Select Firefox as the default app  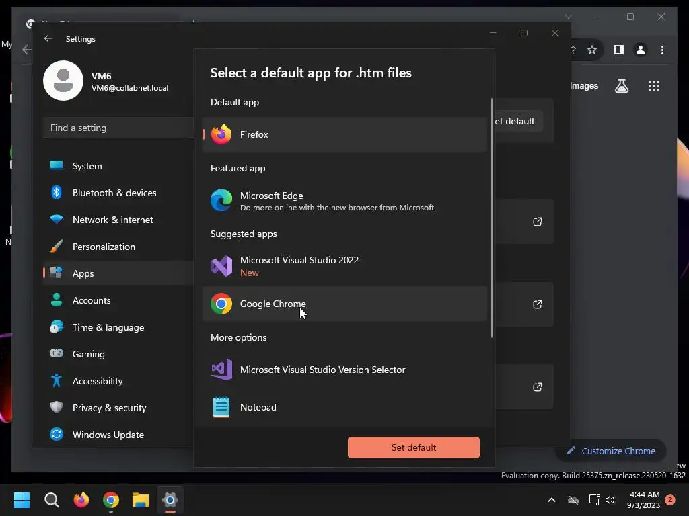345,134
